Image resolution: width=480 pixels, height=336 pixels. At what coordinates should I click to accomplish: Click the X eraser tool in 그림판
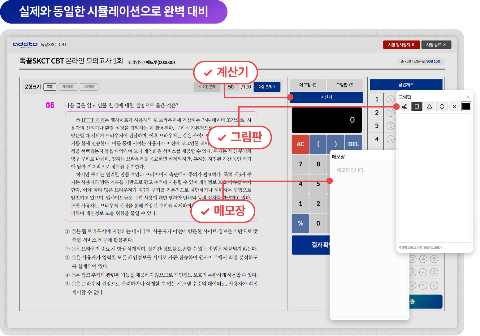pyautogui.click(x=454, y=106)
